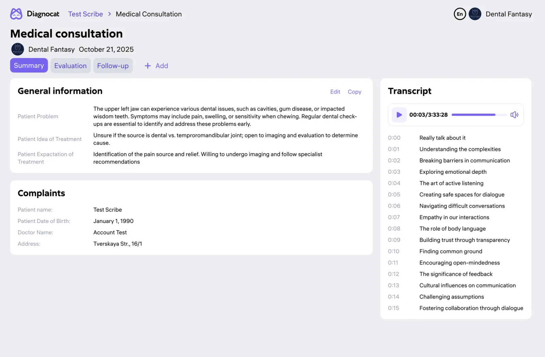Mute audio with the speaker icon
The width and height of the screenshot is (545, 357).
coord(514,115)
